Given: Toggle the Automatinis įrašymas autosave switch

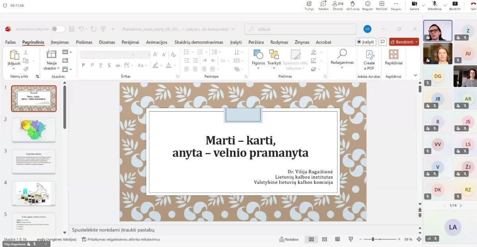Looking at the screenshot, I should pyautogui.click(x=58, y=29).
